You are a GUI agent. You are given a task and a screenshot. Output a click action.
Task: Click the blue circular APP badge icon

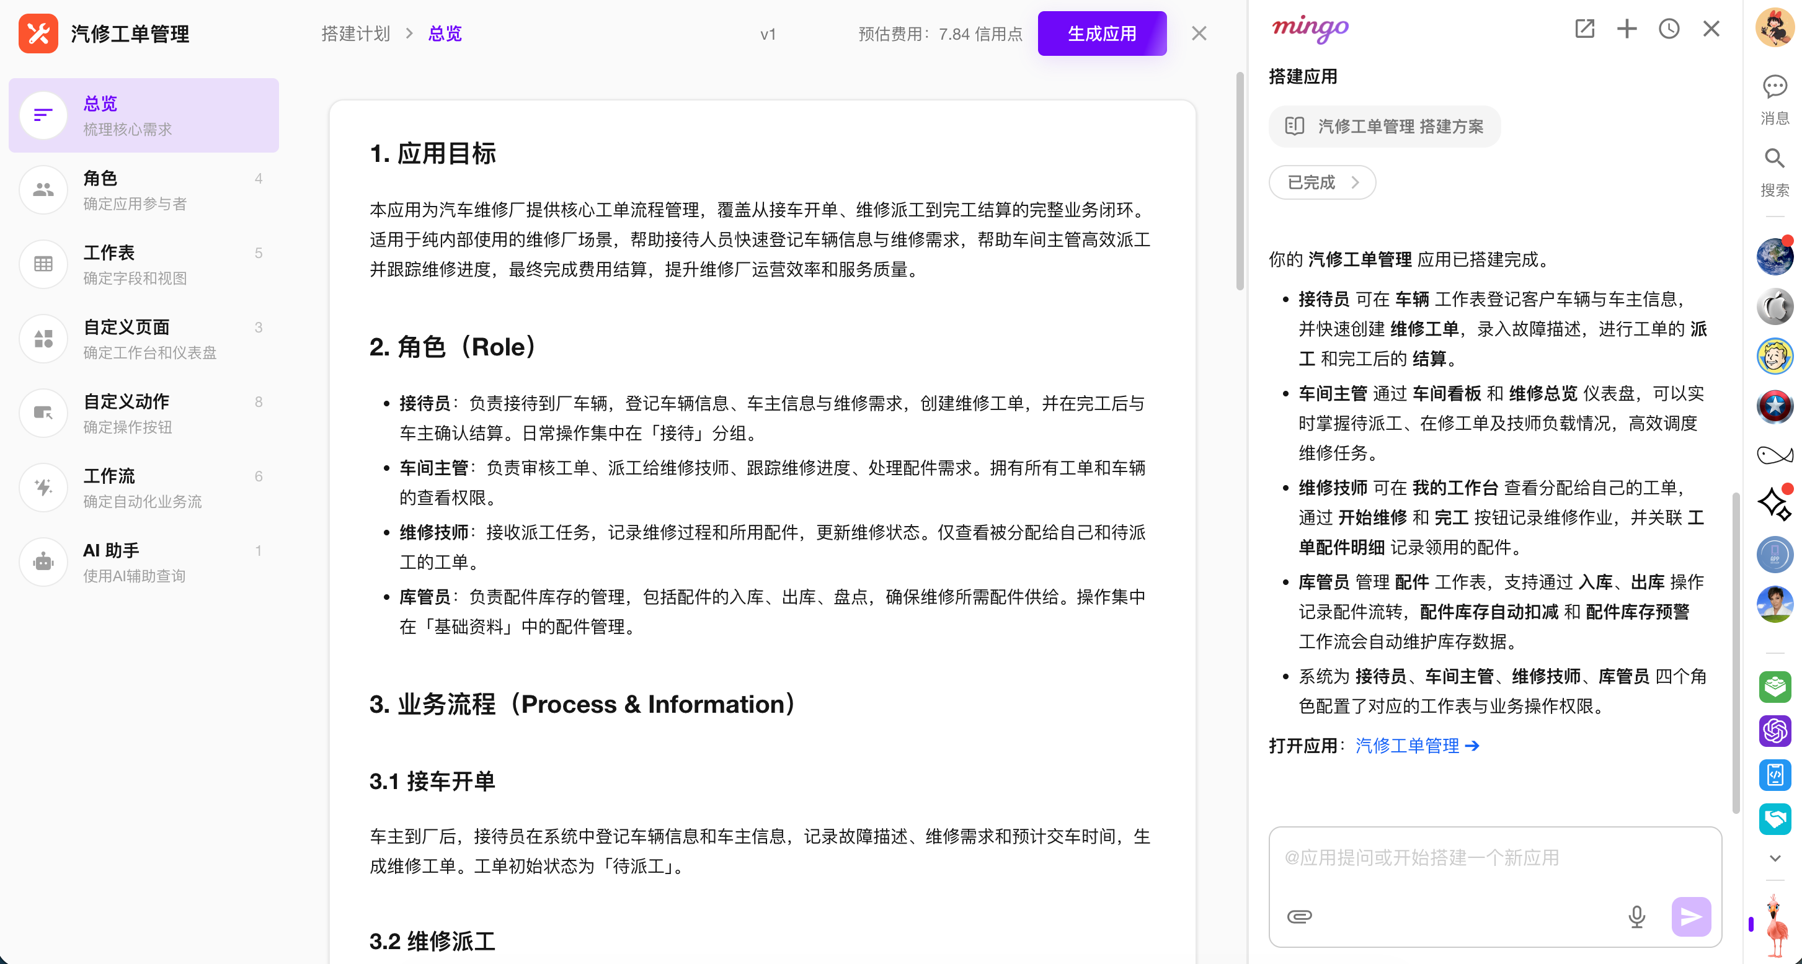tap(1775, 555)
